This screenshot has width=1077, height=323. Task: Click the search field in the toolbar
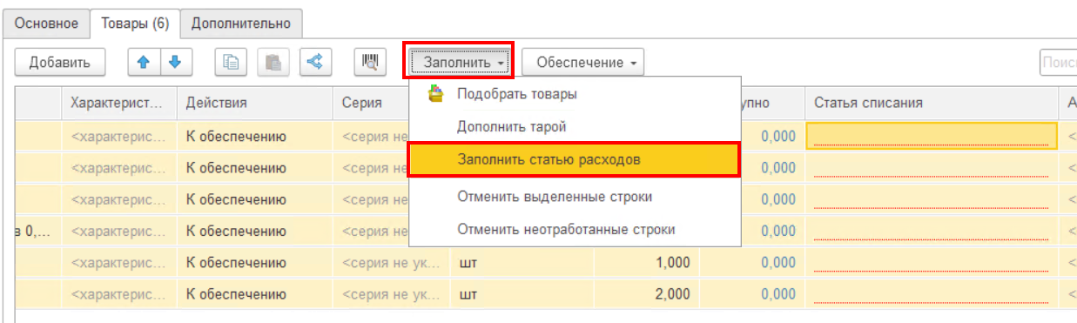1058,62
